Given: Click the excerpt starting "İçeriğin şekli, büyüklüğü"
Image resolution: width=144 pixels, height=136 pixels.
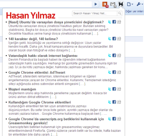Looking at the screenshot, I should point(60,47).
